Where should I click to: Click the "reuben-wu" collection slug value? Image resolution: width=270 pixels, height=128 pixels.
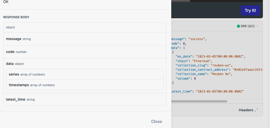point(221,65)
